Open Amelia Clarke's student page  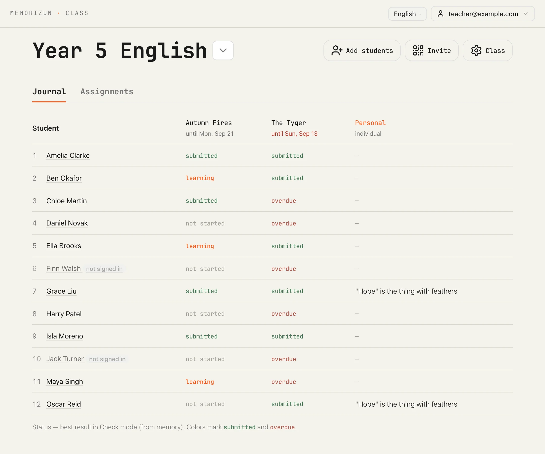pyautogui.click(x=68, y=155)
